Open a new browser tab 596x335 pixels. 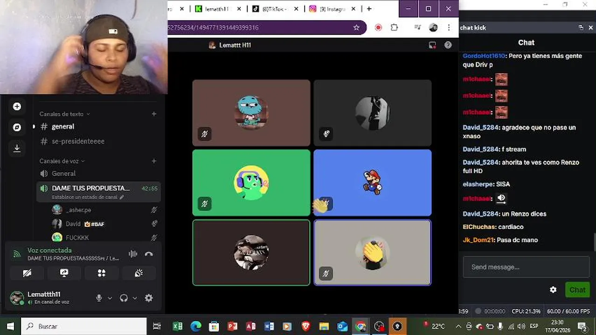pyautogui.click(x=369, y=9)
